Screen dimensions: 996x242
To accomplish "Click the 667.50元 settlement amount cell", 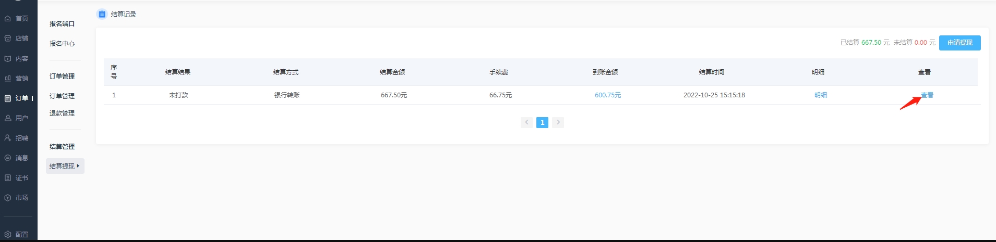I will tap(394, 95).
